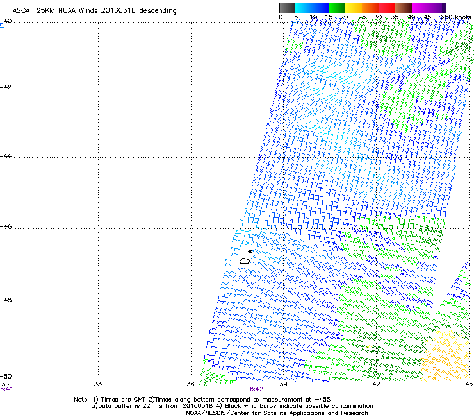The width and height of the screenshot is (474, 417).
Task: Select the '-50' latitude axis label
Action: (x=6, y=376)
